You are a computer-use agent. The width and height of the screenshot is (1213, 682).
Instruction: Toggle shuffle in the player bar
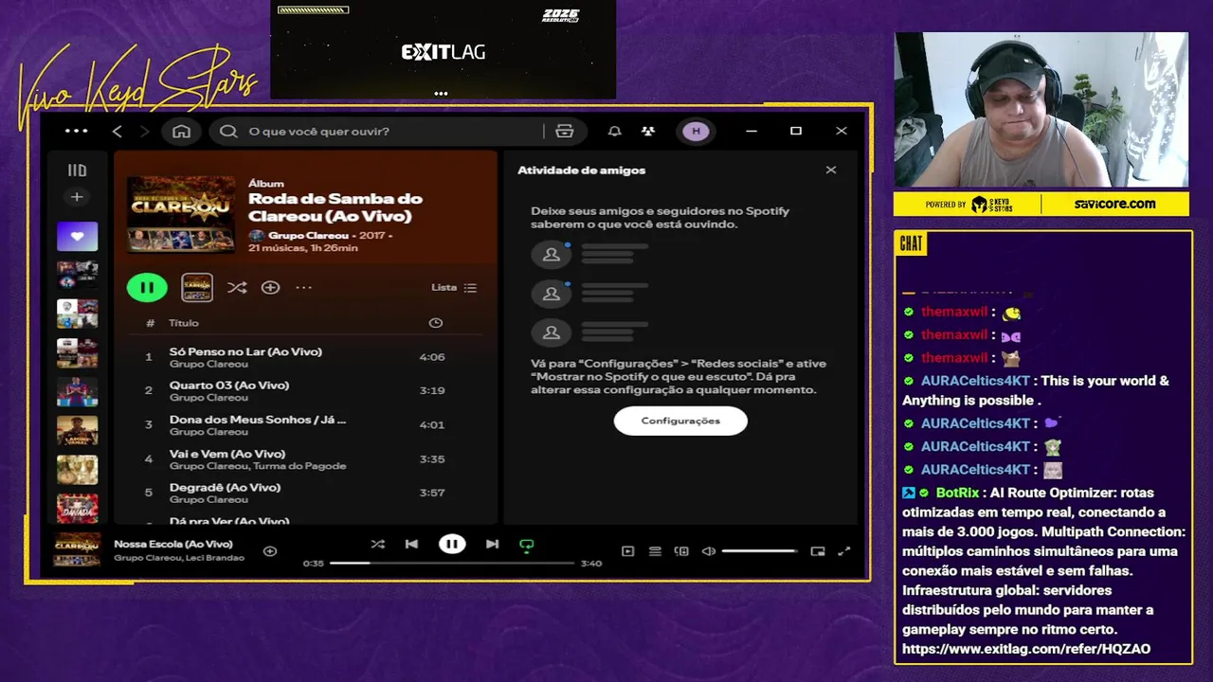pos(377,544)
